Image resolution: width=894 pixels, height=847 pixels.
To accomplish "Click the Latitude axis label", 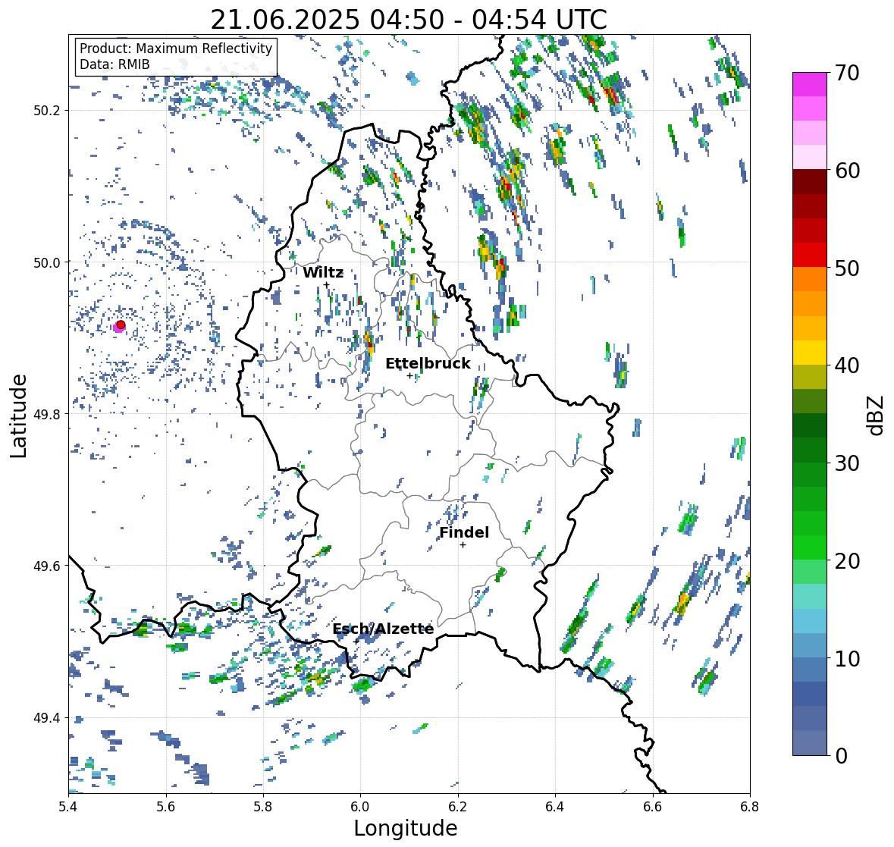I will [18, 416].
